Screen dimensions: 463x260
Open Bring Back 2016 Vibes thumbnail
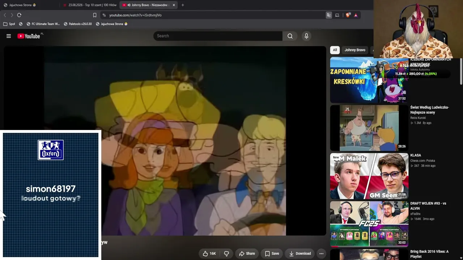[x=369, y=255]
